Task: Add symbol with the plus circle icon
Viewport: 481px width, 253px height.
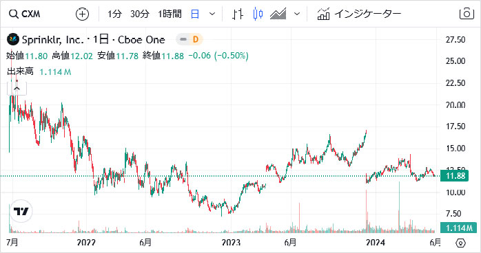Action: click(x=82, y=14)
